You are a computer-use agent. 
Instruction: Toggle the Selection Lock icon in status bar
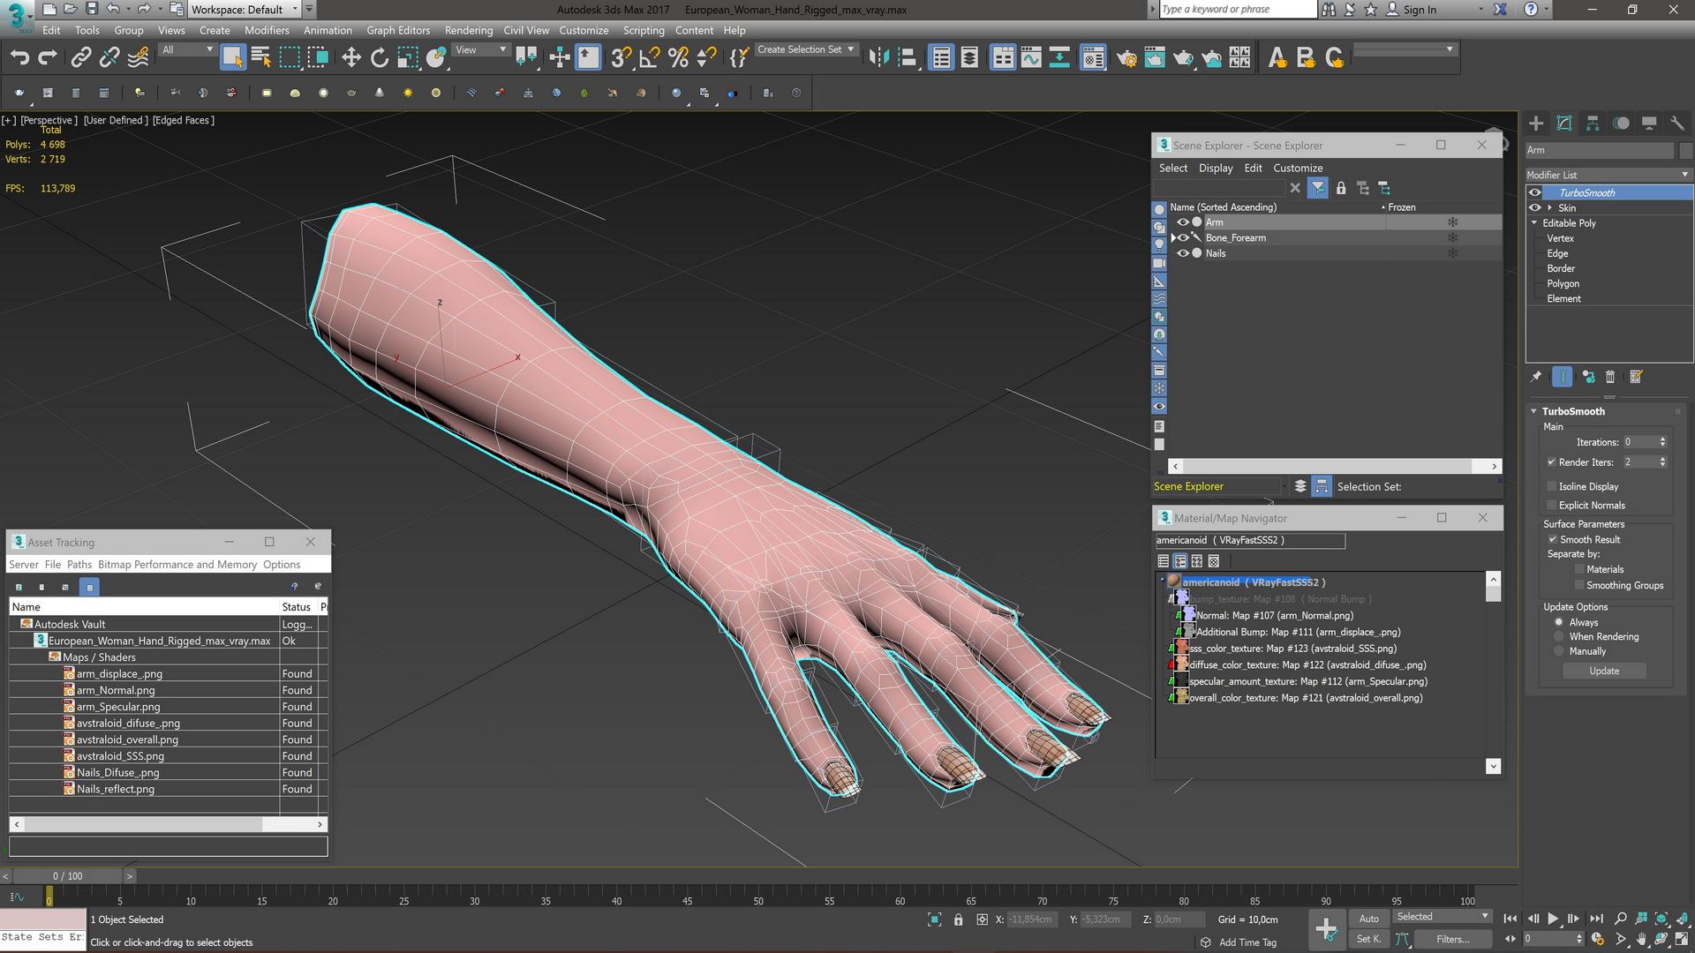click(959, 919)
